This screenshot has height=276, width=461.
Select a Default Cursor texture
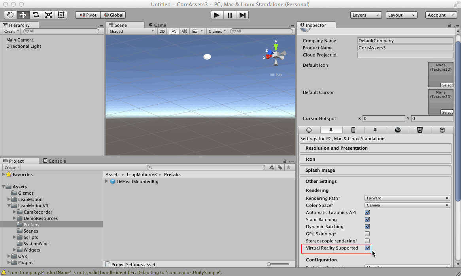point(447,113)
